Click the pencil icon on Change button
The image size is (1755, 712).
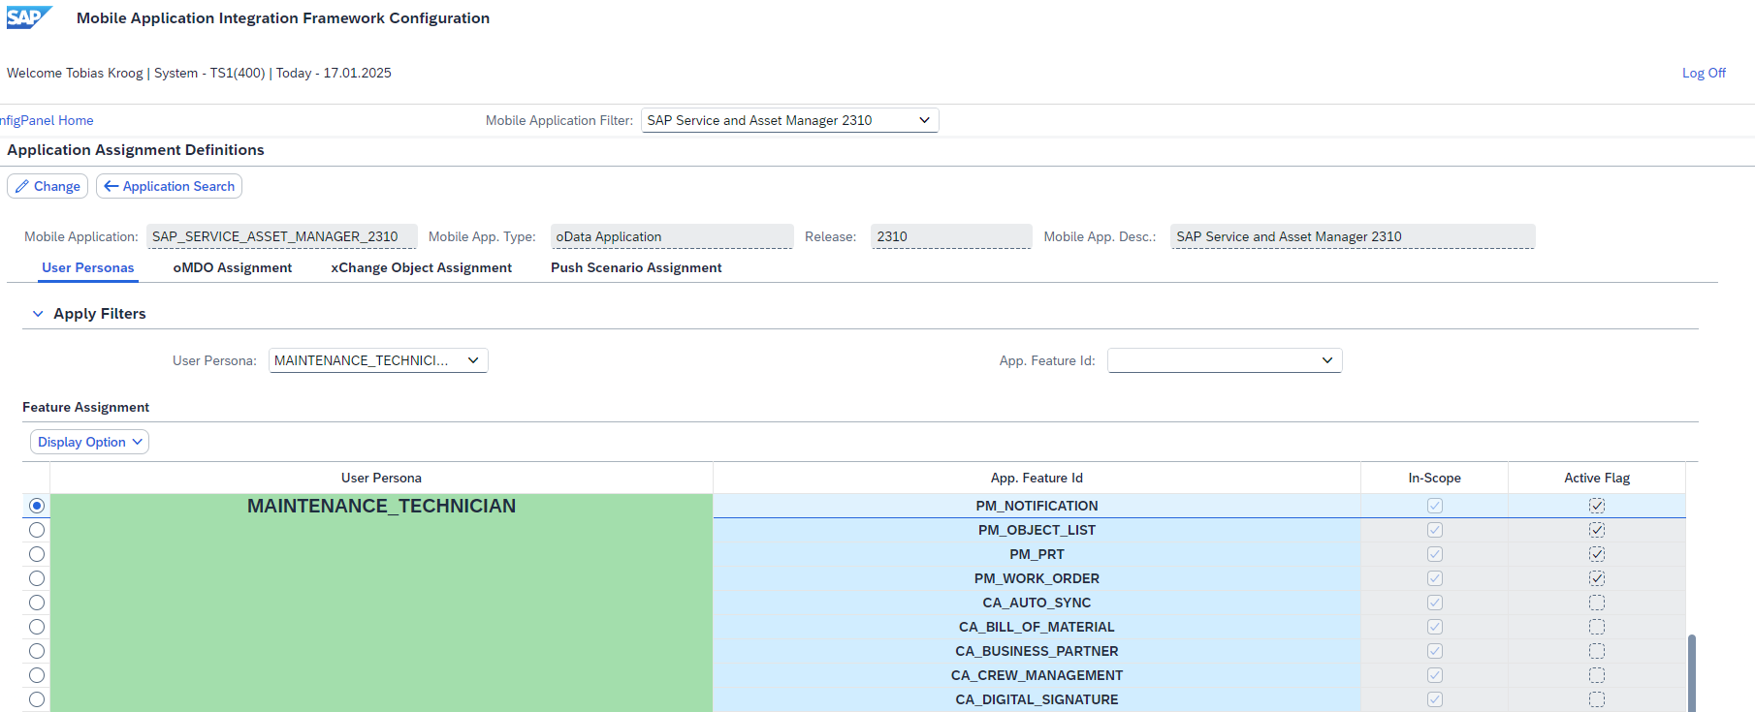tap(22, 186)
